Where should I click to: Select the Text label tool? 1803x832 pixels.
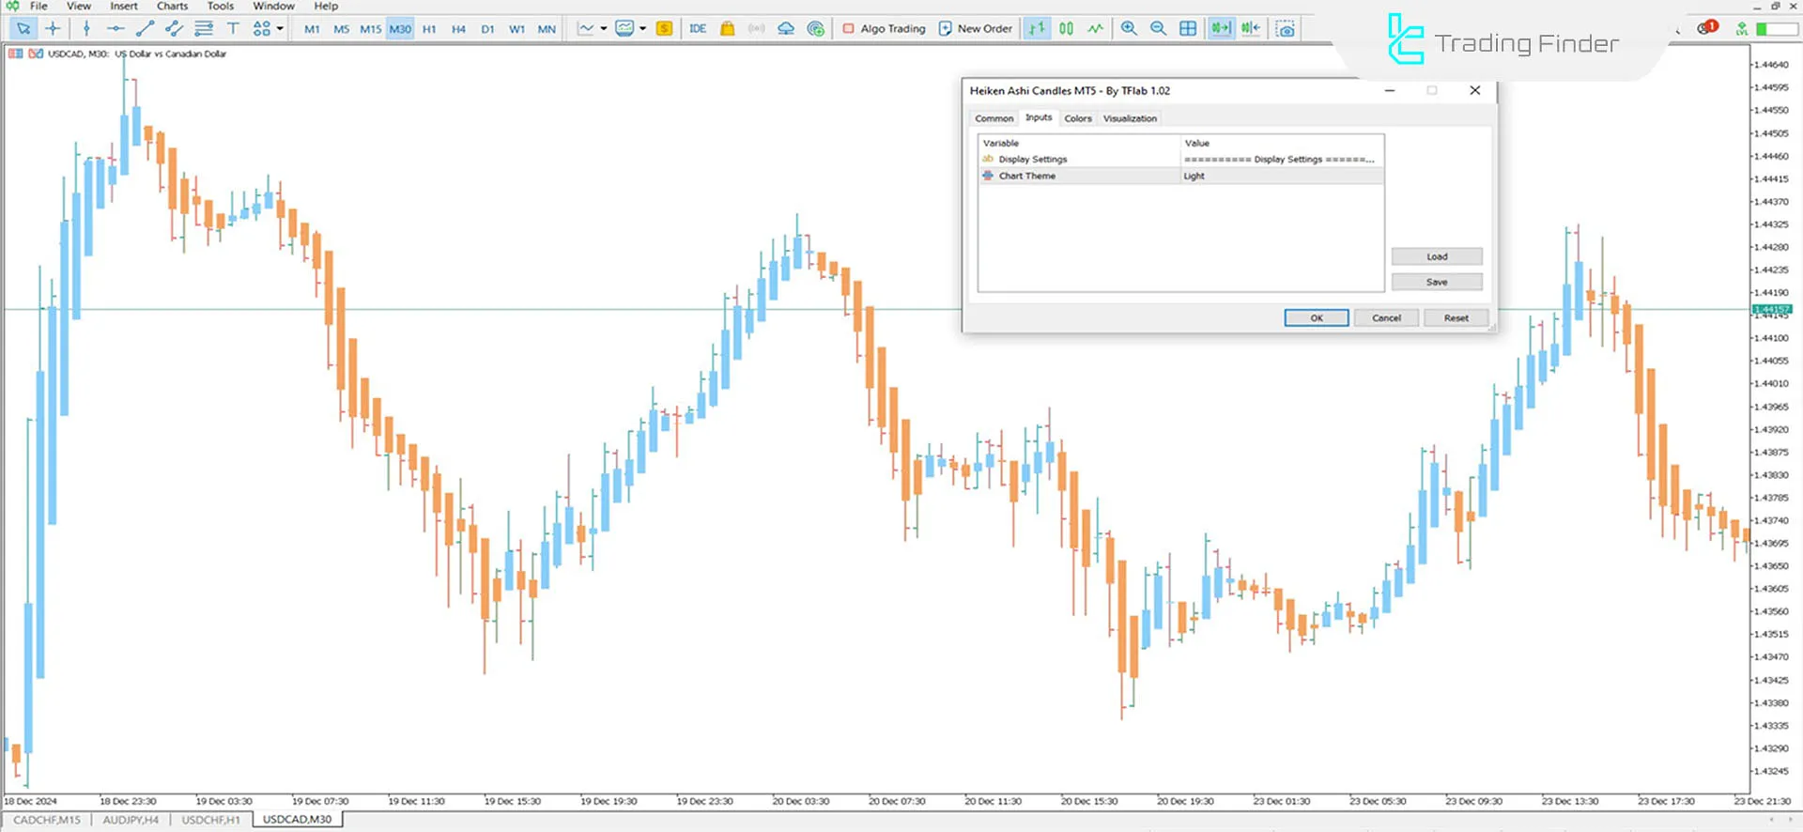click(x=233, y=29)
